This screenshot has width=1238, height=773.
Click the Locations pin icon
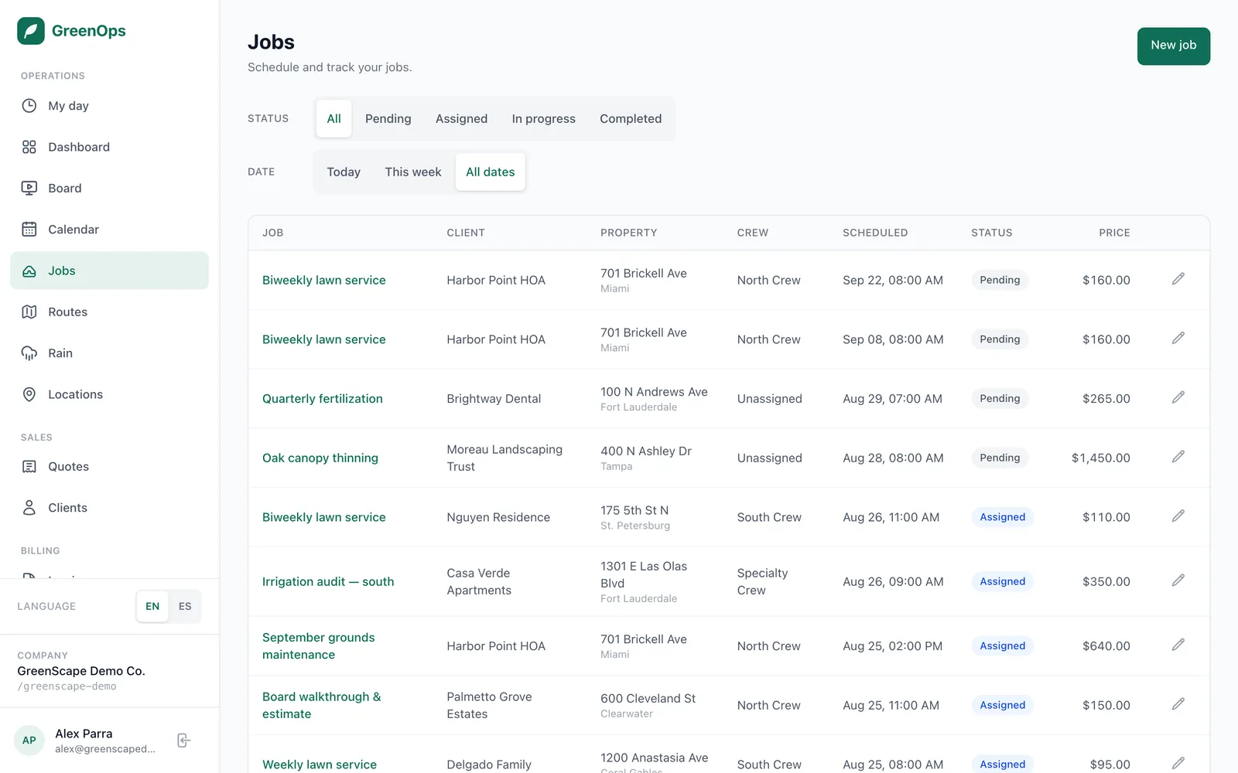[29, 394]
